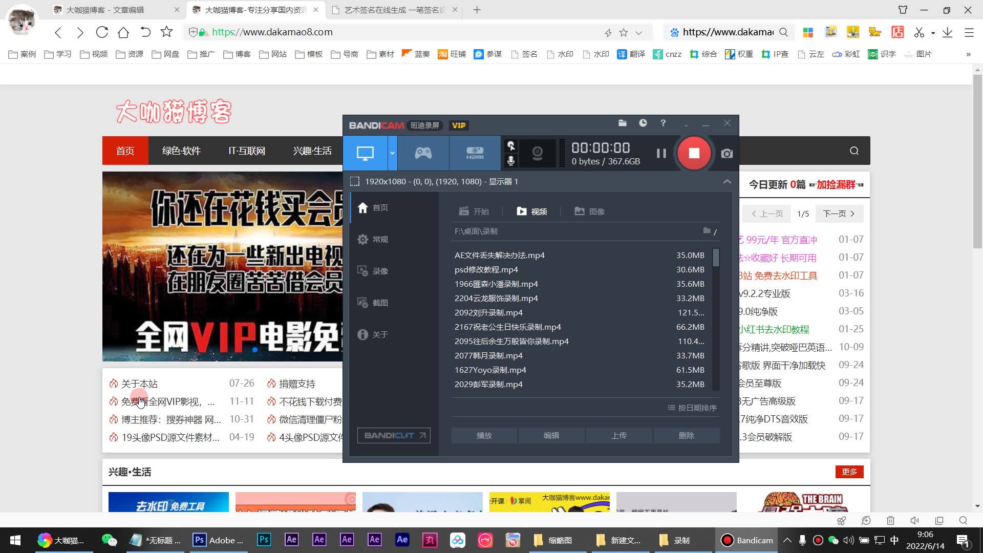Select AE文件丢失解决办法.mp4 in file list
Viewport: 983px width, 553px height.
coord(580,255)
